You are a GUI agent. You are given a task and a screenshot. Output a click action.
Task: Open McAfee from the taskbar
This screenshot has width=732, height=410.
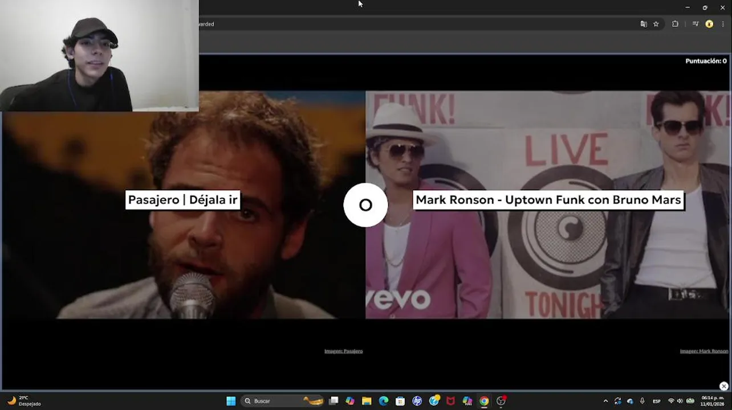[450, 401]
